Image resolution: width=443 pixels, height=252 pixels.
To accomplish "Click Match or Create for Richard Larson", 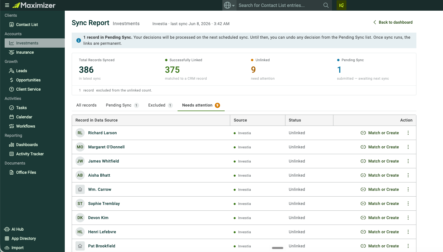I will tap(380, 133).
